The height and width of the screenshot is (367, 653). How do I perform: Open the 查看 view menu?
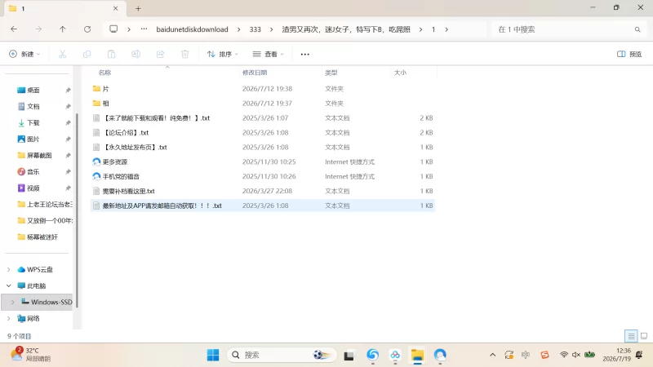[269, 54]
